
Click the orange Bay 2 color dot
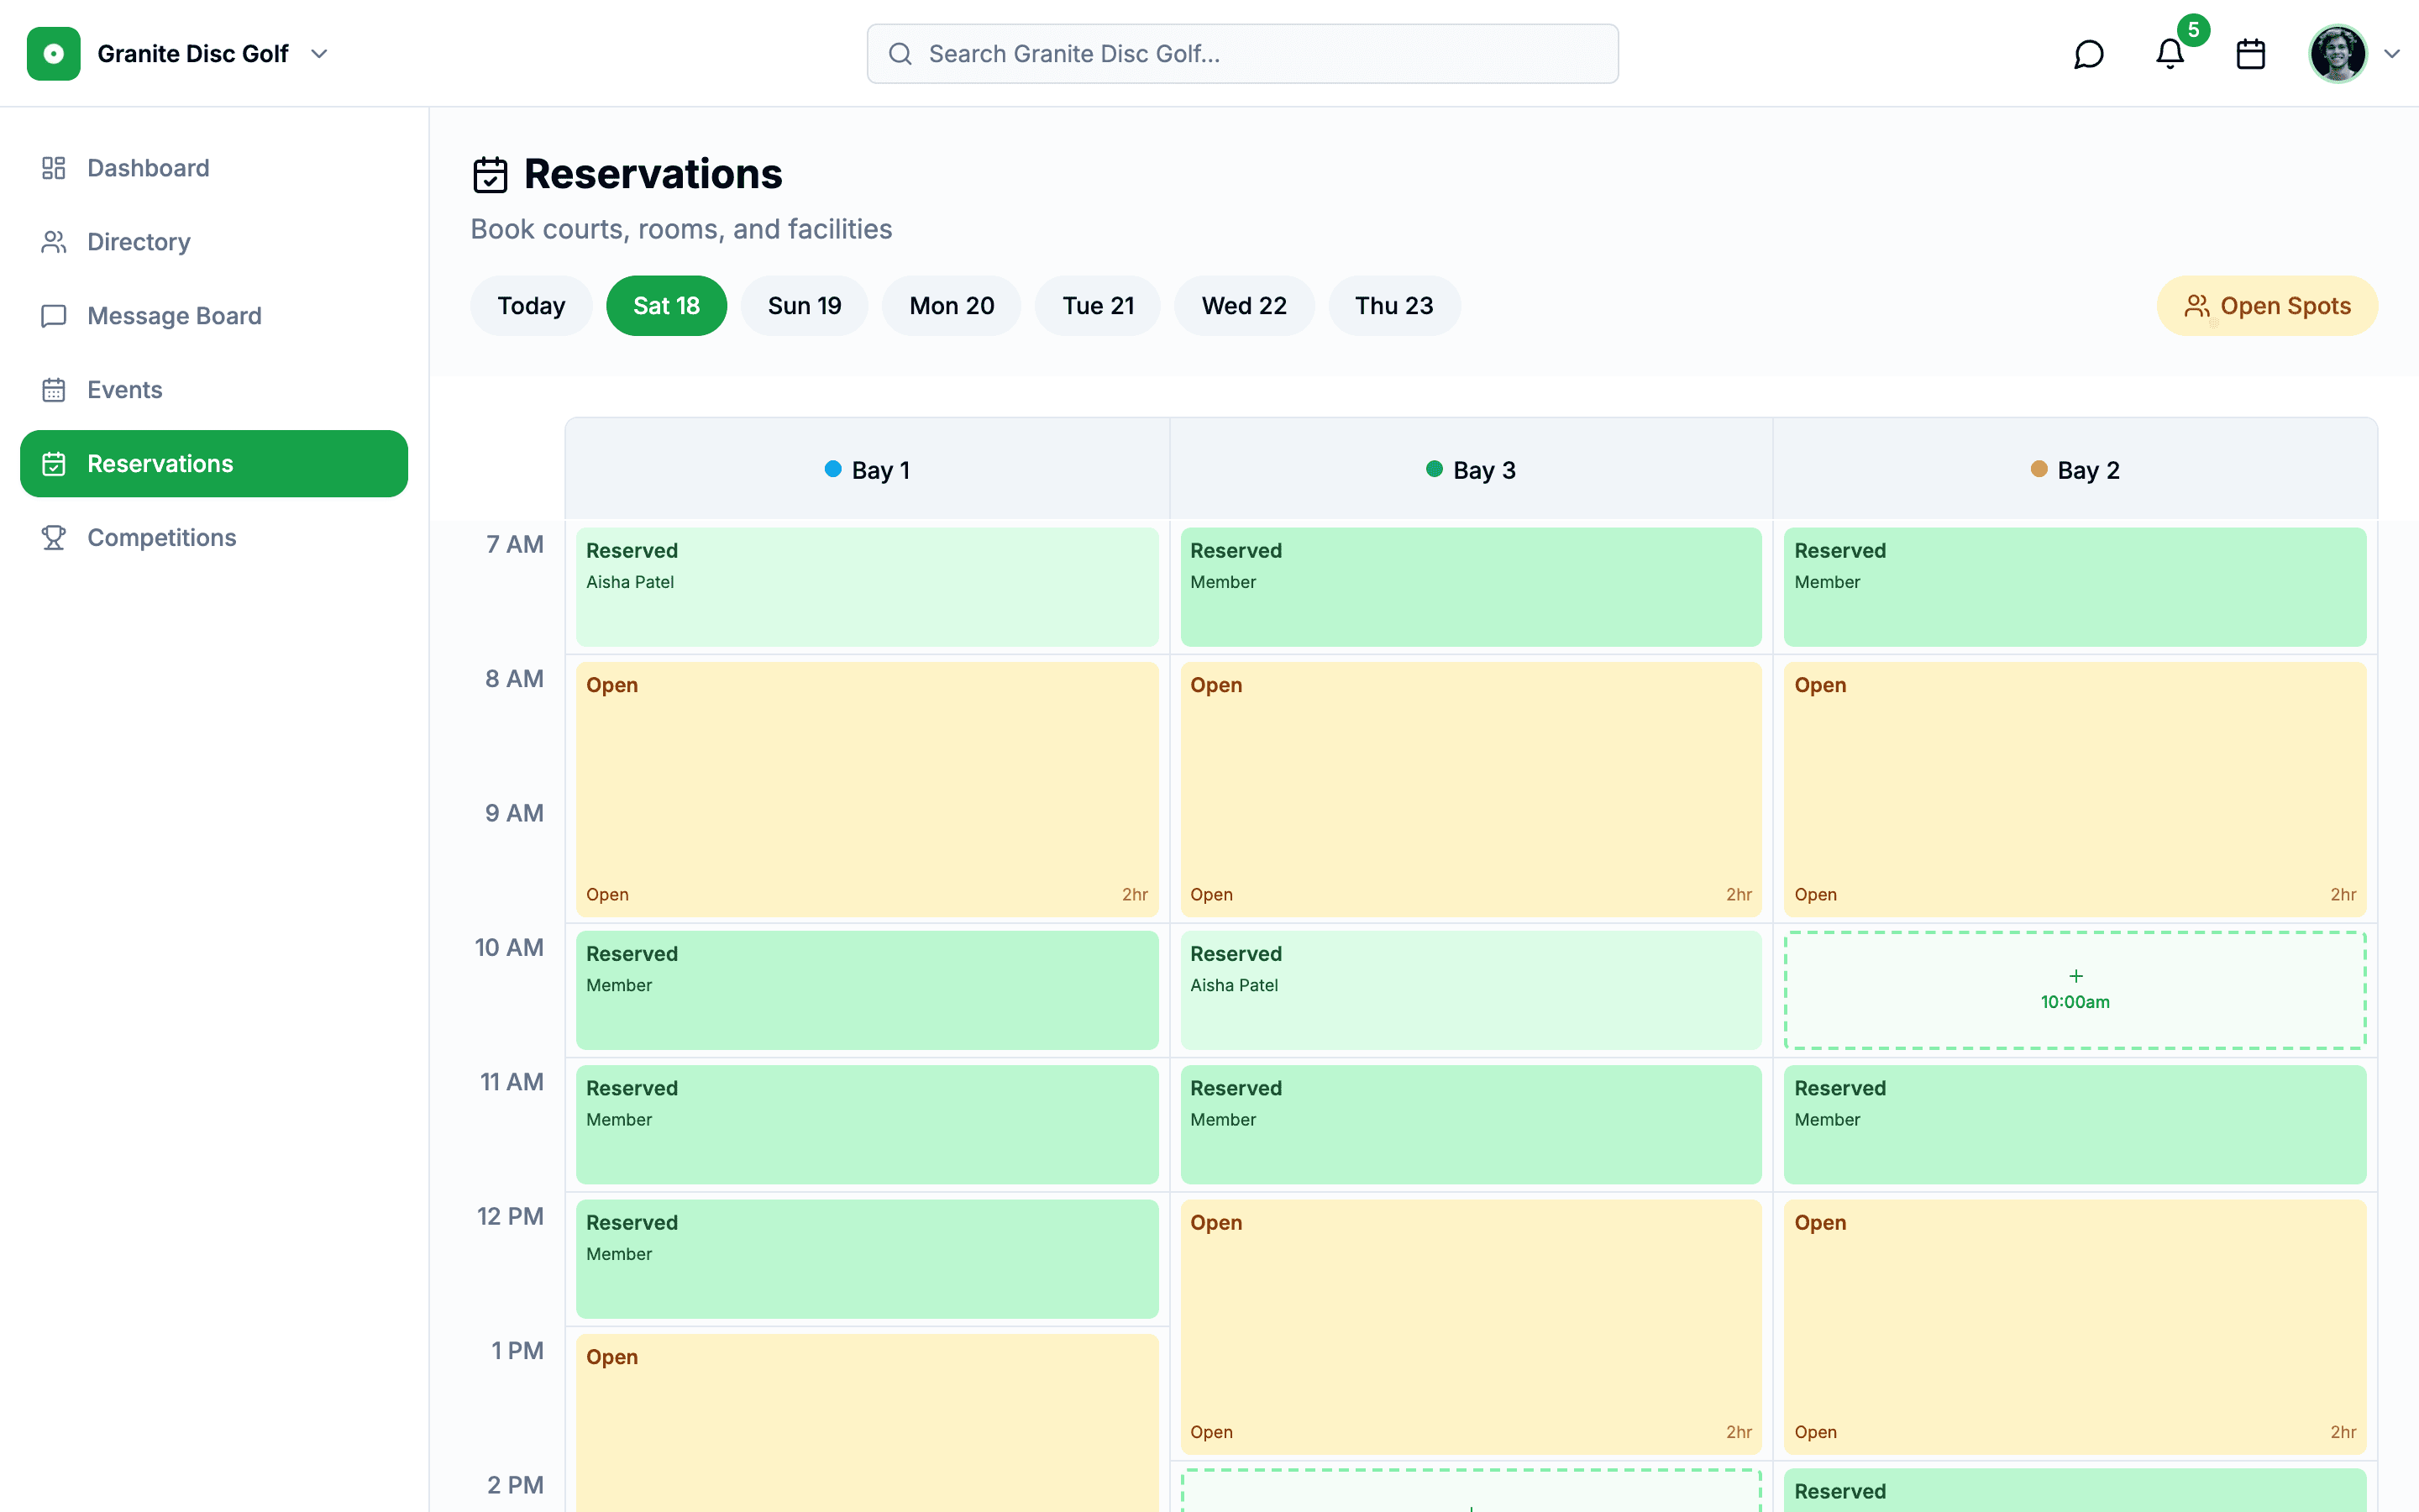pos(2039,469)
